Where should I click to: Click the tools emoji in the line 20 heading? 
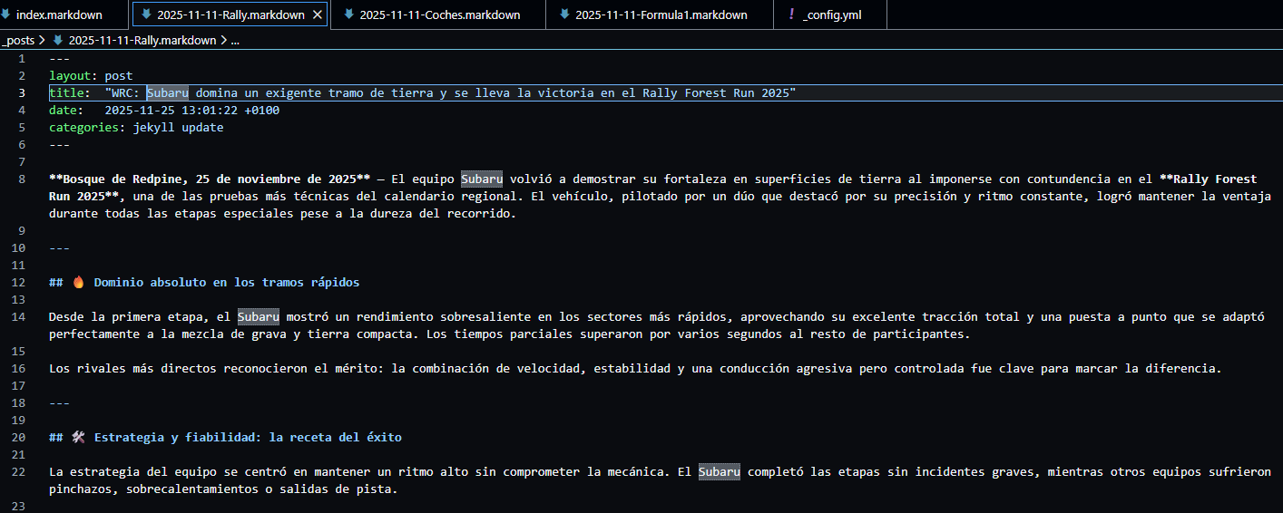77,437
